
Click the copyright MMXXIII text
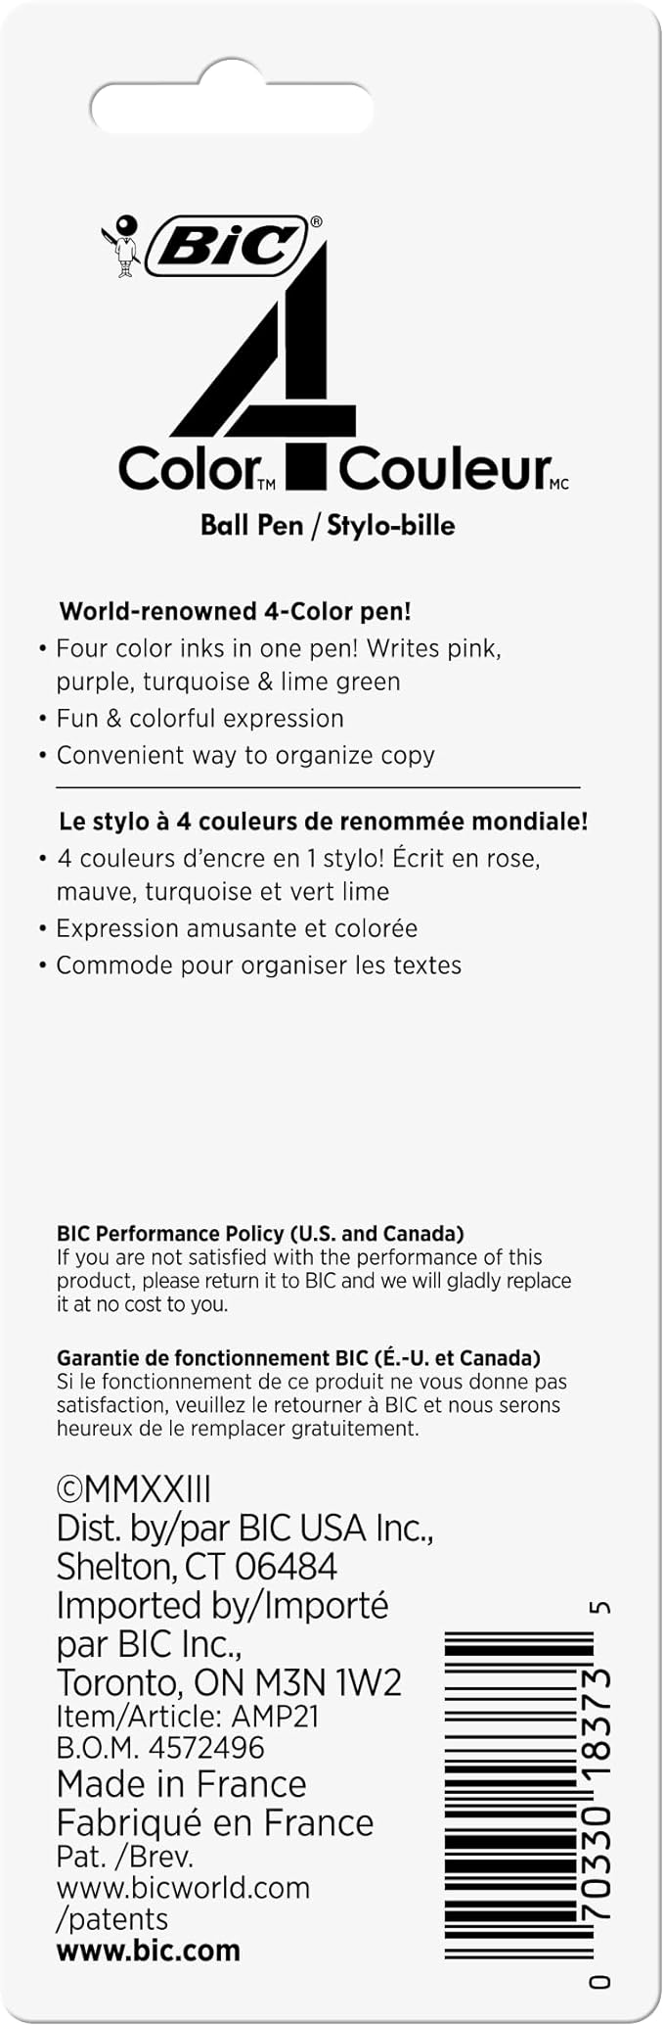(x=134, y=1489)
